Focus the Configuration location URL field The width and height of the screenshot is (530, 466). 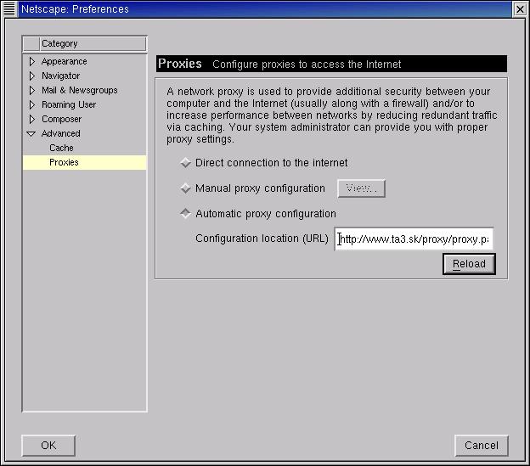click(x=414, y=239)
